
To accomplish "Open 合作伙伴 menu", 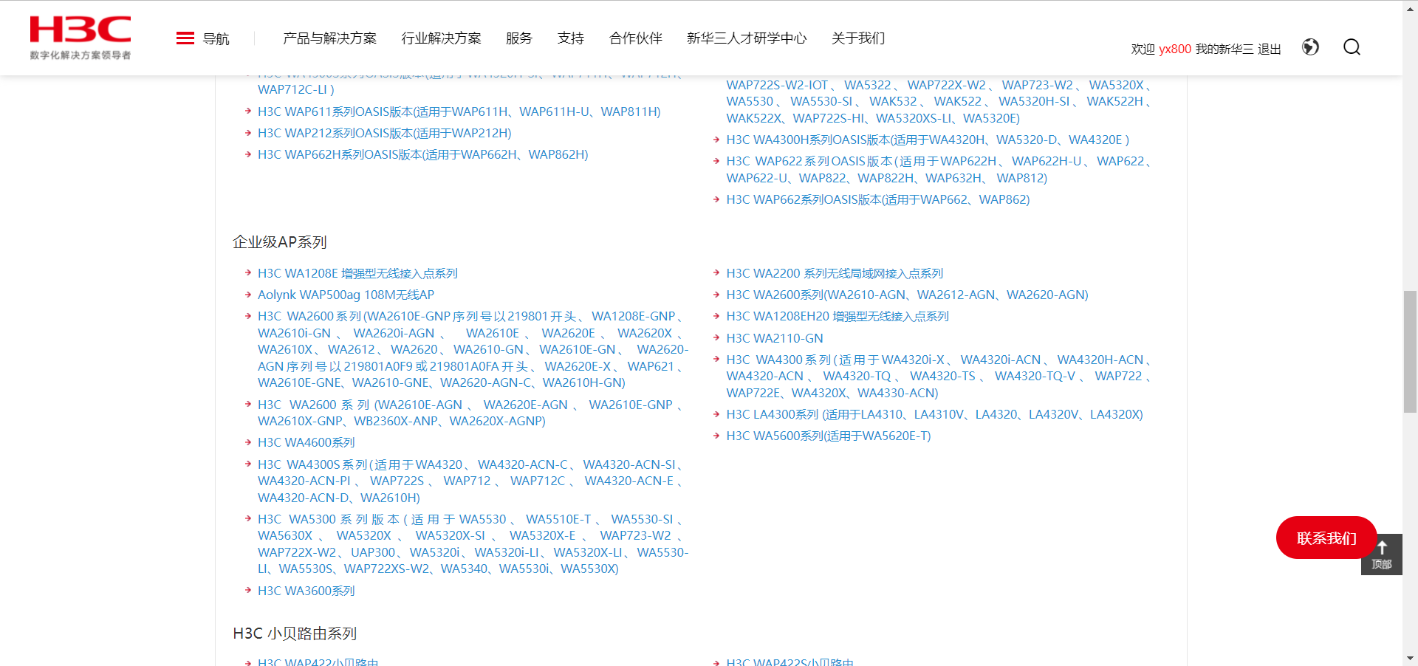I will (636, 38).
